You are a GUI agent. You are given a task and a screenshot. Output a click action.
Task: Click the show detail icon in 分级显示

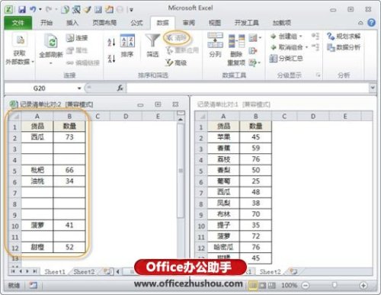(315, 37)
